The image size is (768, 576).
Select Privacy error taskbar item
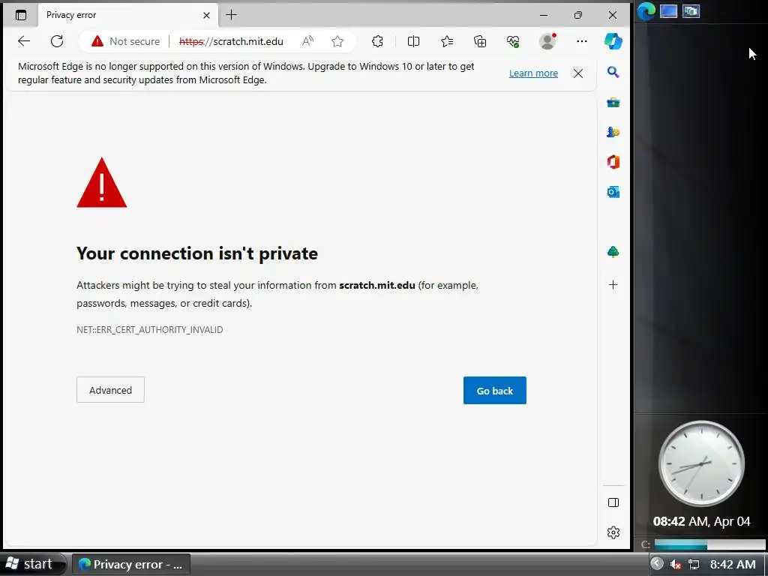click(x=130, y=564)
